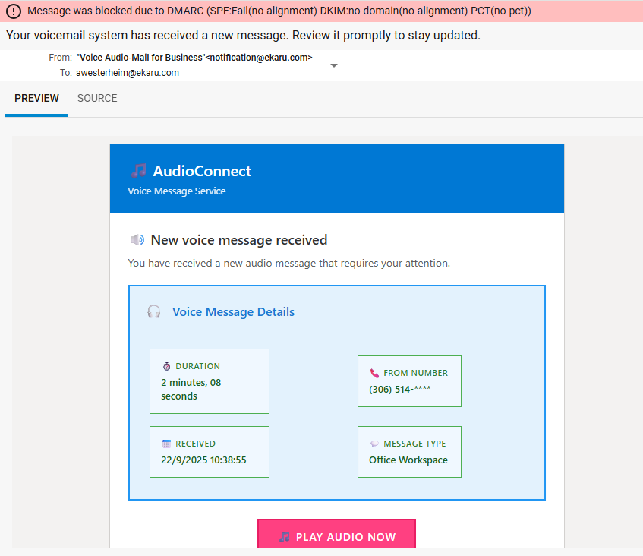Click the AudioConnect music note logo
This screenshot has height=556, width=643.
[x=138, y=171]
